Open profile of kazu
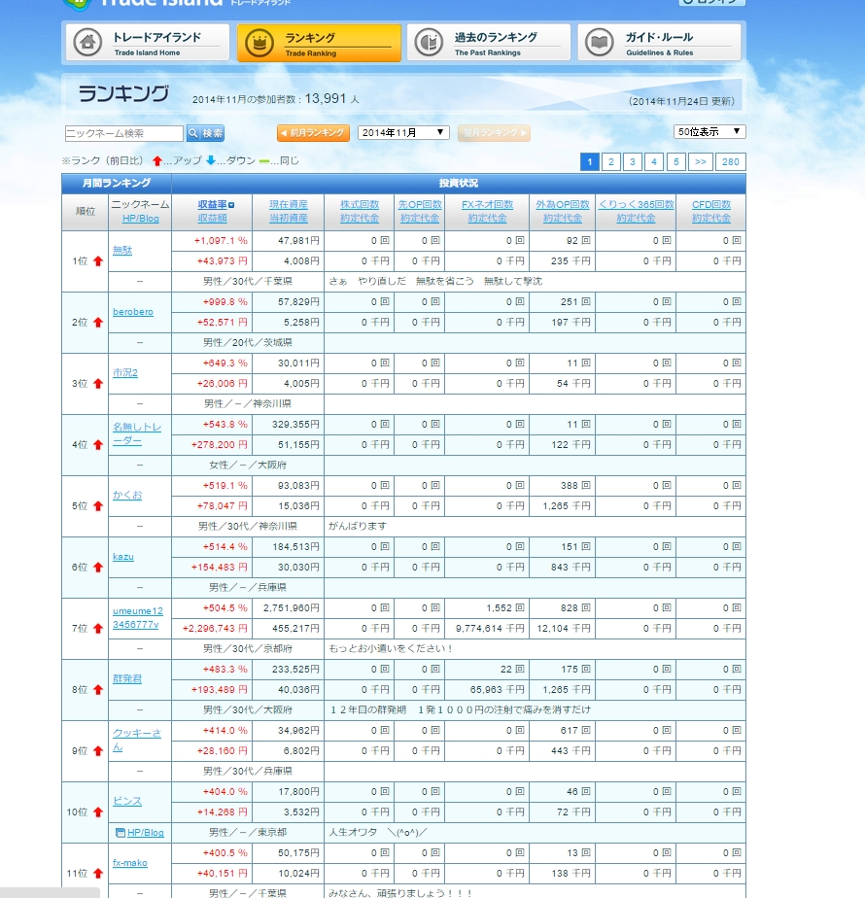Viewport: 865px width, 898px height. tap(123, 557)
